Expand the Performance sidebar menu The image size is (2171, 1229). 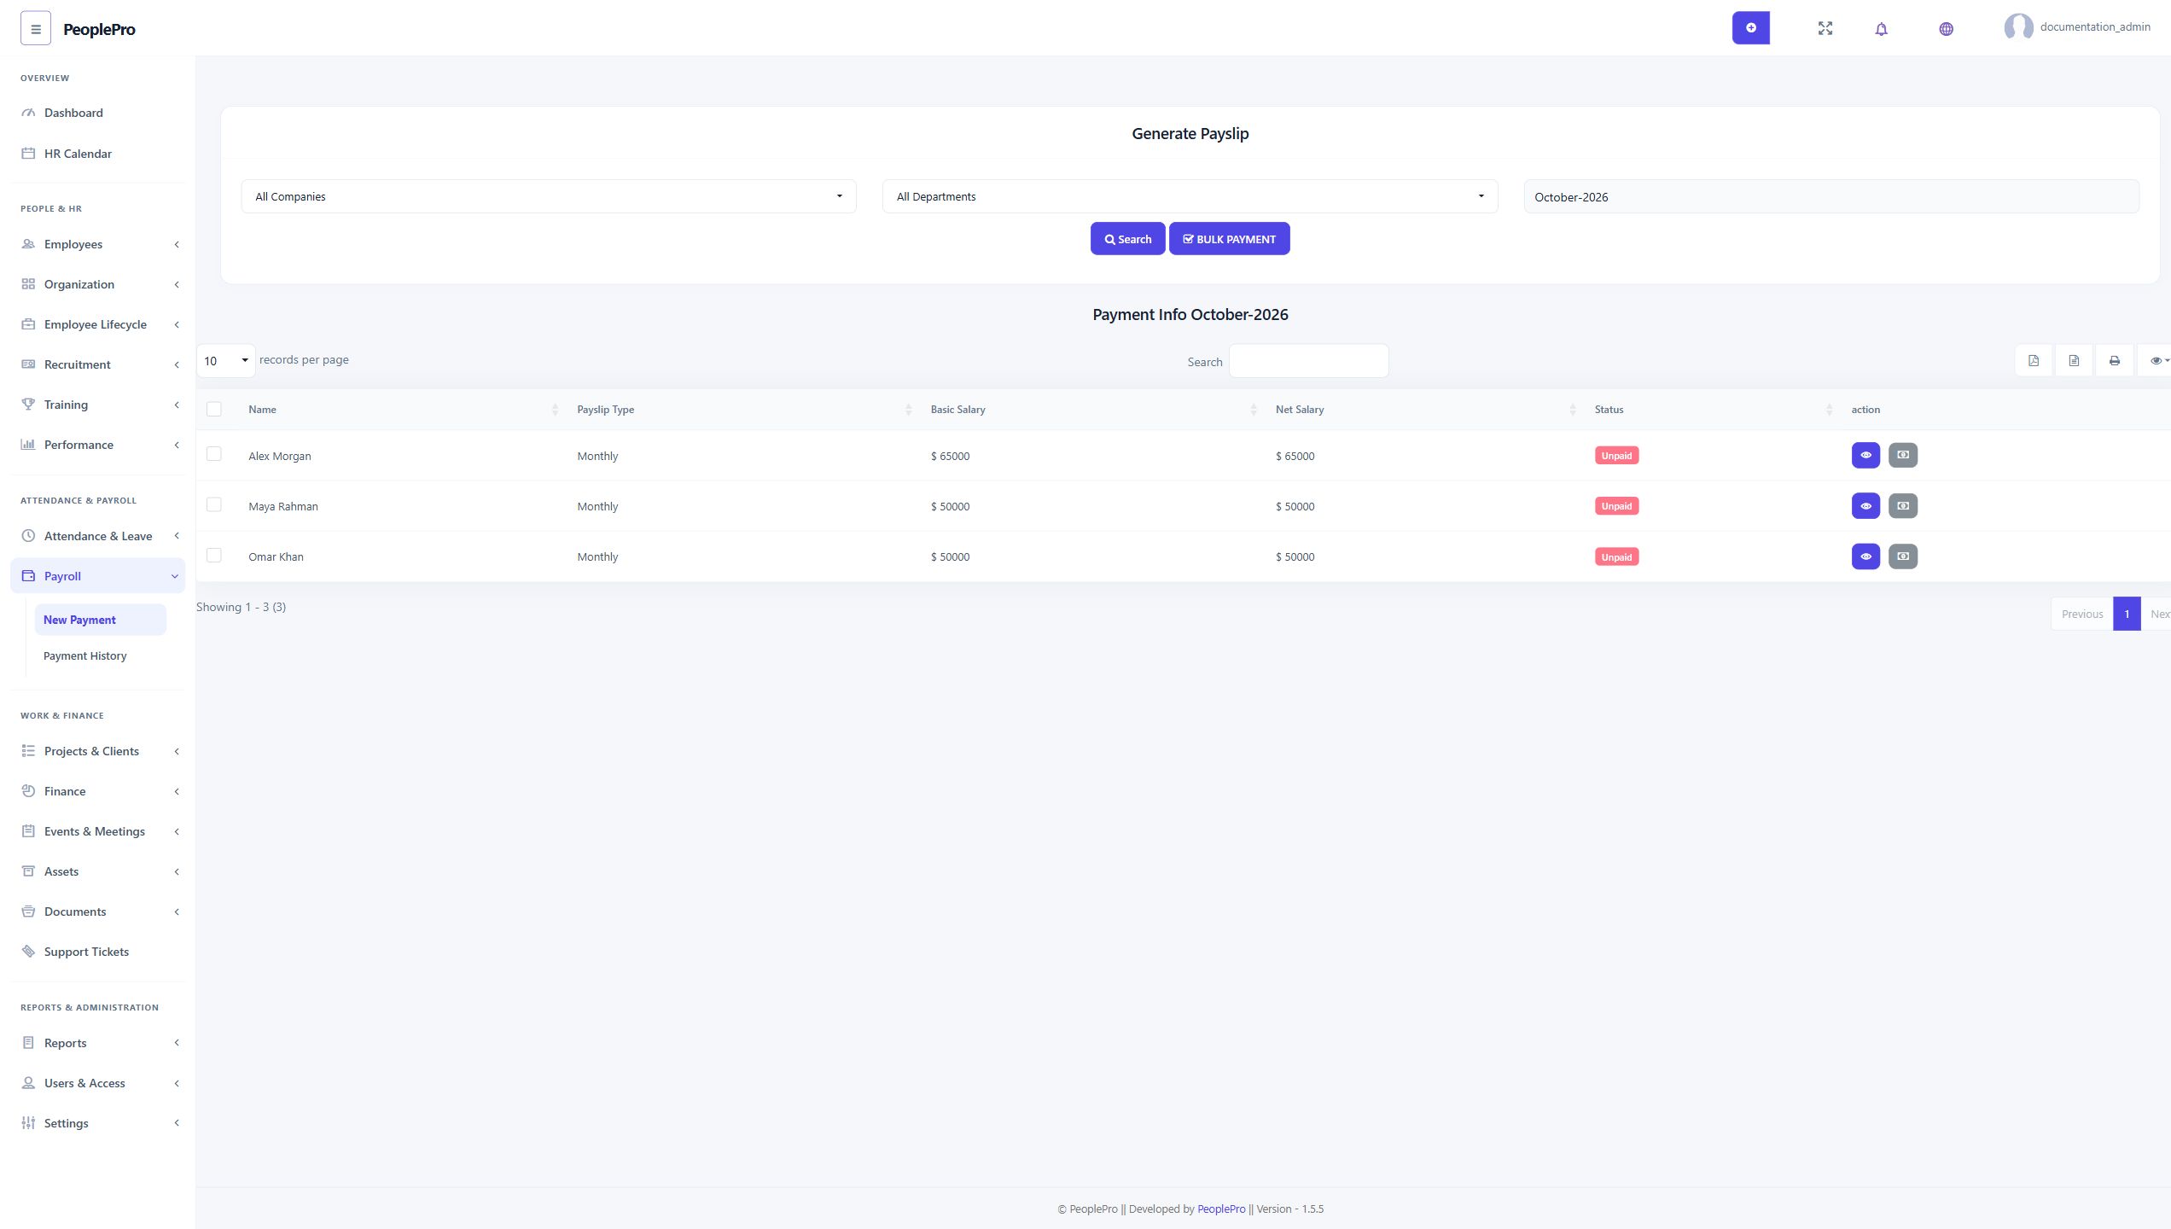pos(98,445)
